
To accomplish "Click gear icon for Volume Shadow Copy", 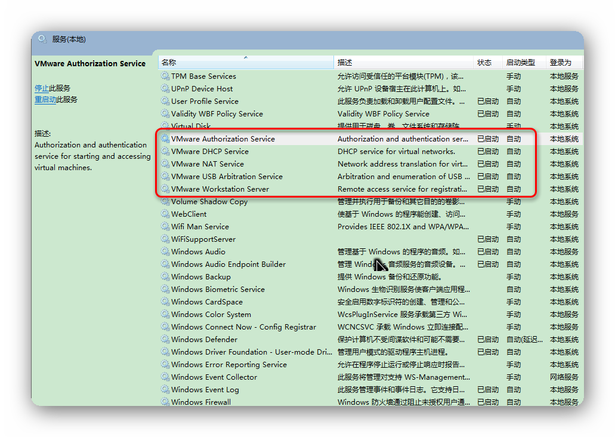I will click(165, 201).
